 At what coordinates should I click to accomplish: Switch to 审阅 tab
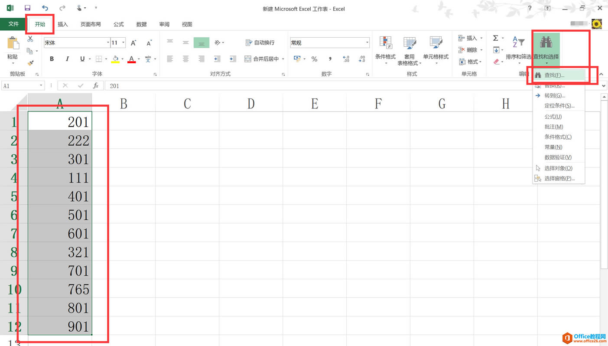click(164, 24)
